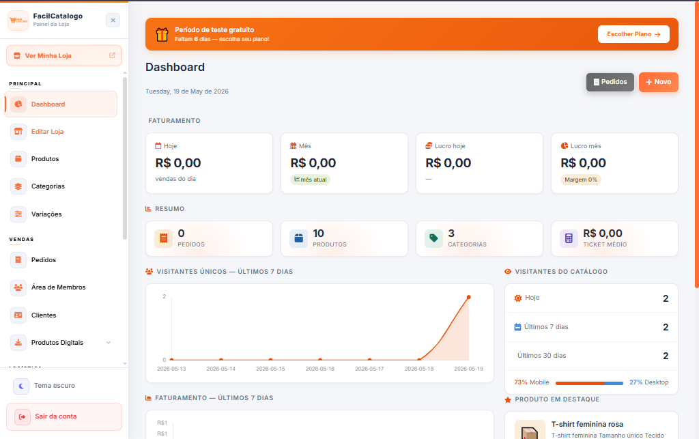
Task: Click the Dashboard pie chart icon
Action: [x=18, y=104]
